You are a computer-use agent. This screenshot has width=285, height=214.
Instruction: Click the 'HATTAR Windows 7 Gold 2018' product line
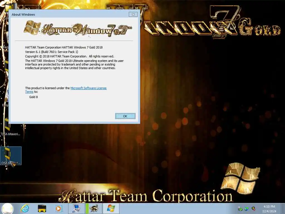pyautogui.click(x=64, y=47)
